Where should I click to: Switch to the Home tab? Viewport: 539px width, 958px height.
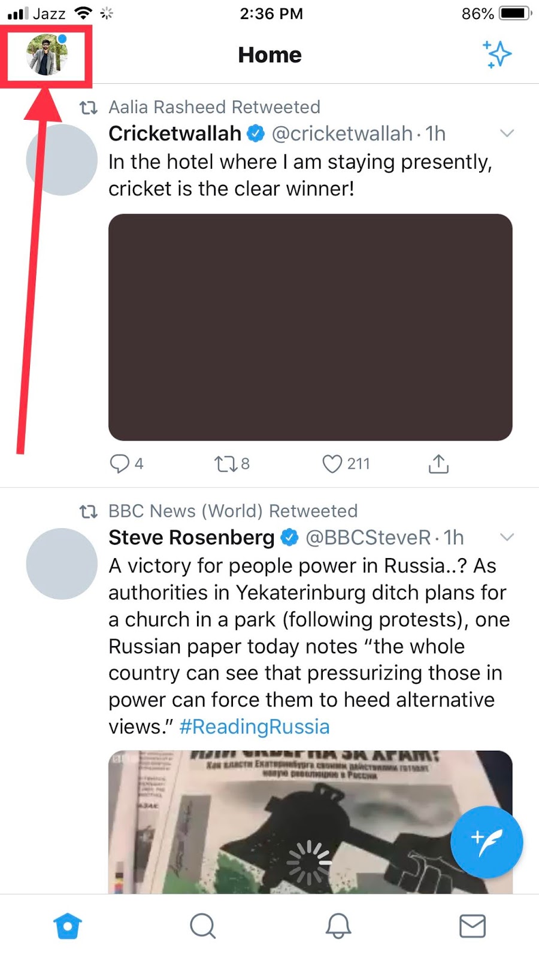tap(67, 926)
